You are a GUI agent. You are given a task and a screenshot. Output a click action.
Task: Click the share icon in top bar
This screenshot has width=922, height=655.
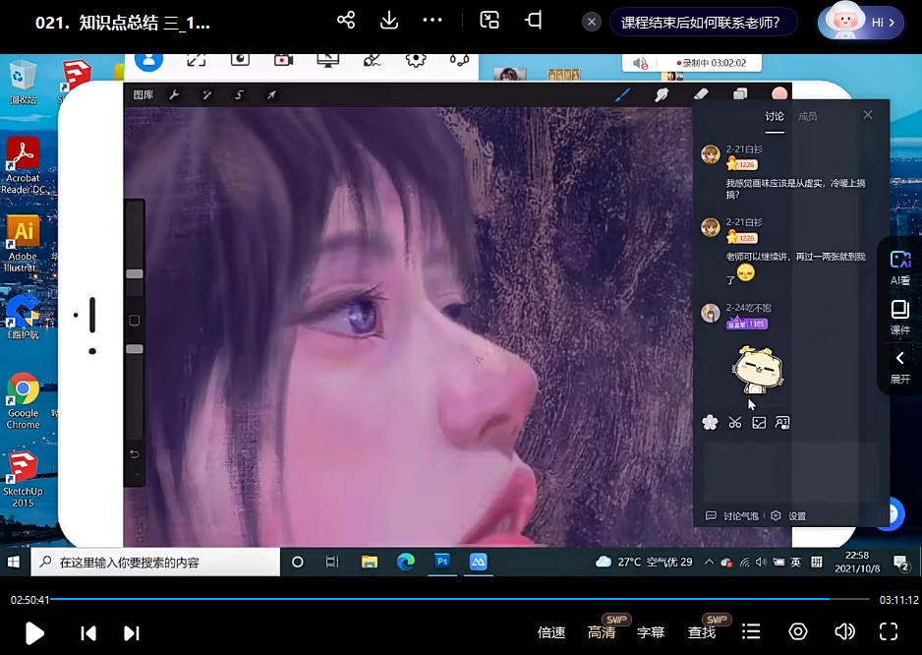click(346, 21)
